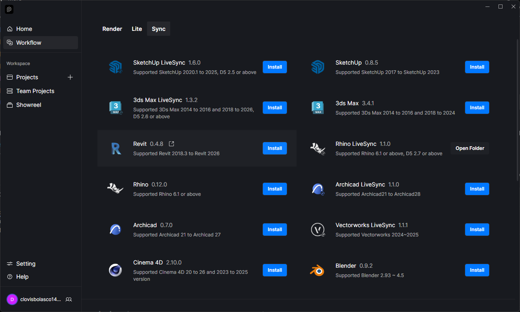Click the Projects folder icon
This screenshot has height=312, width=520.
[10, 77]
